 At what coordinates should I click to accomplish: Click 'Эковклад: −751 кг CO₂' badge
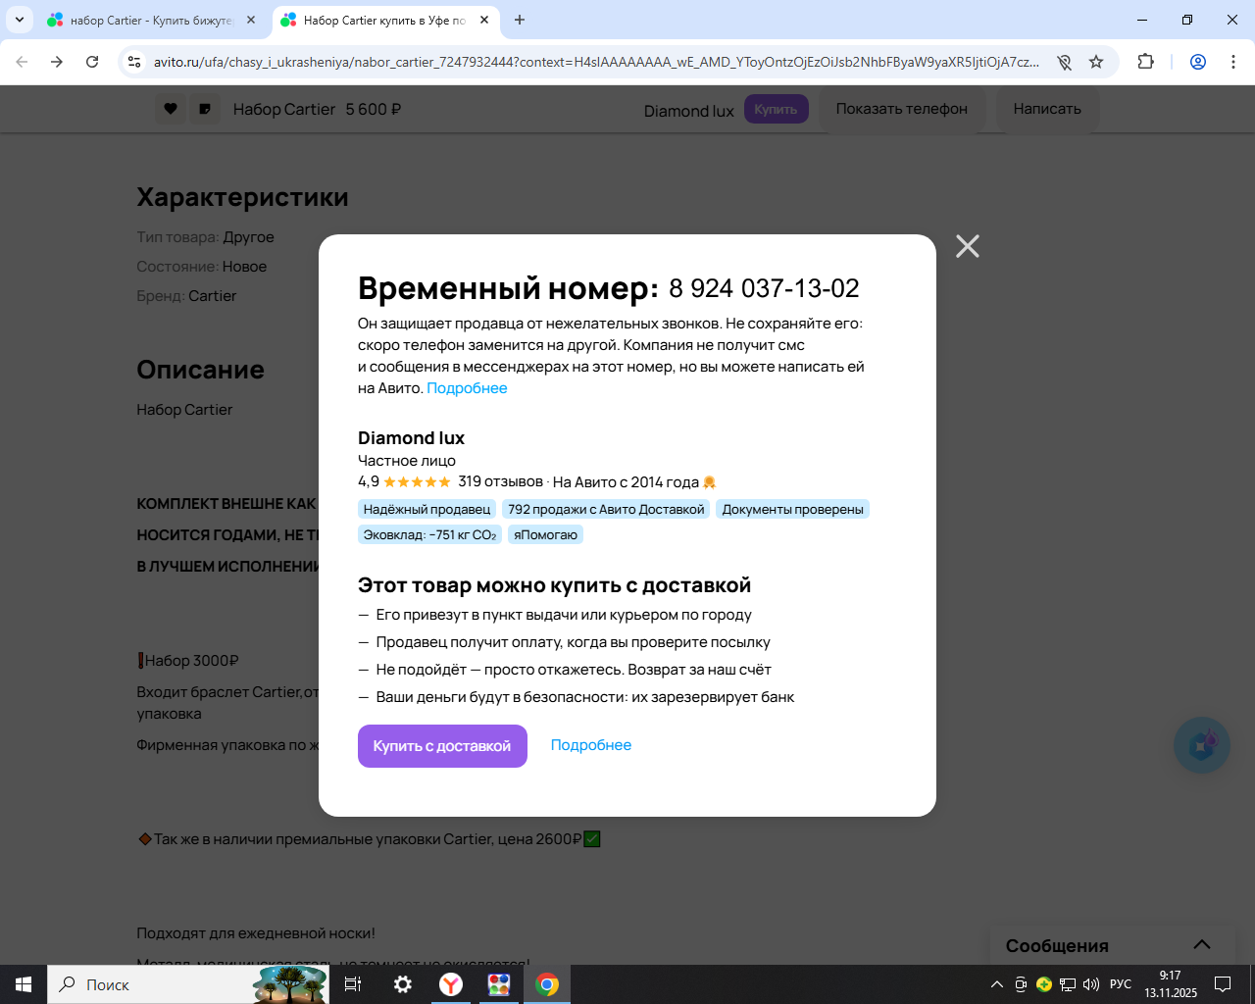(x=429, y=534)
